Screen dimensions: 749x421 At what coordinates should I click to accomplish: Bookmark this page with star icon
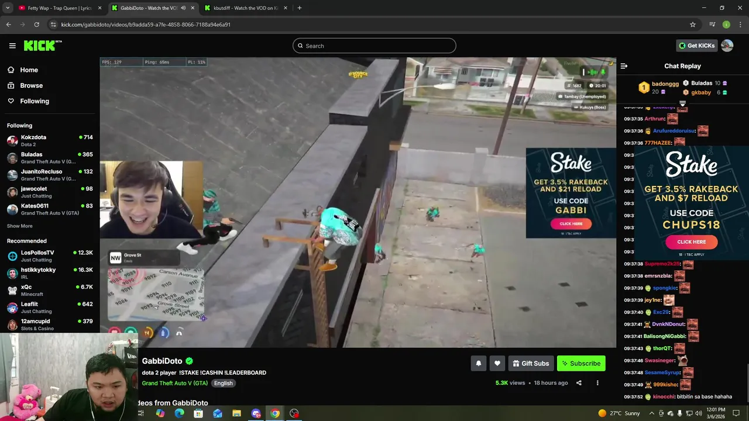pos(693,25)
